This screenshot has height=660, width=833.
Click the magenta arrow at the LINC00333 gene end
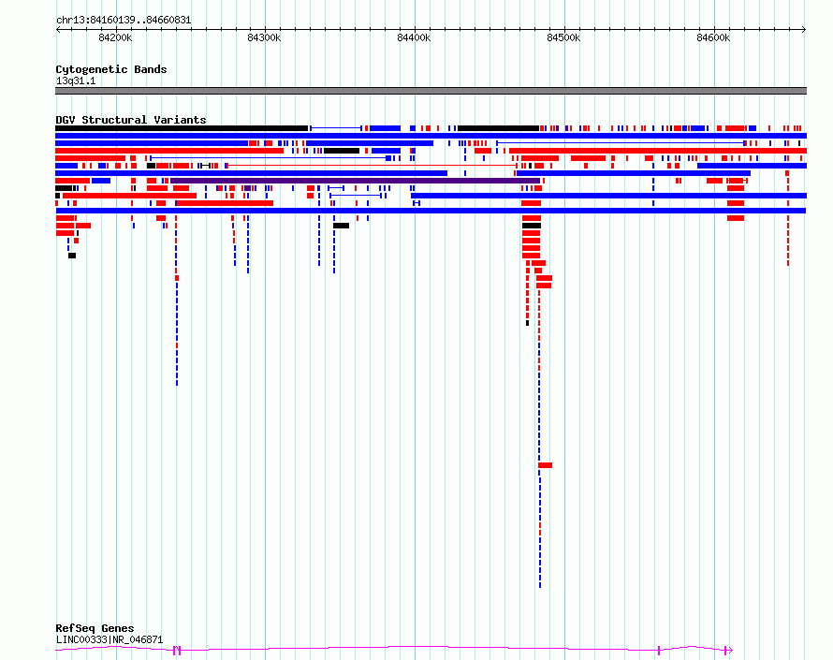(729, 650)
